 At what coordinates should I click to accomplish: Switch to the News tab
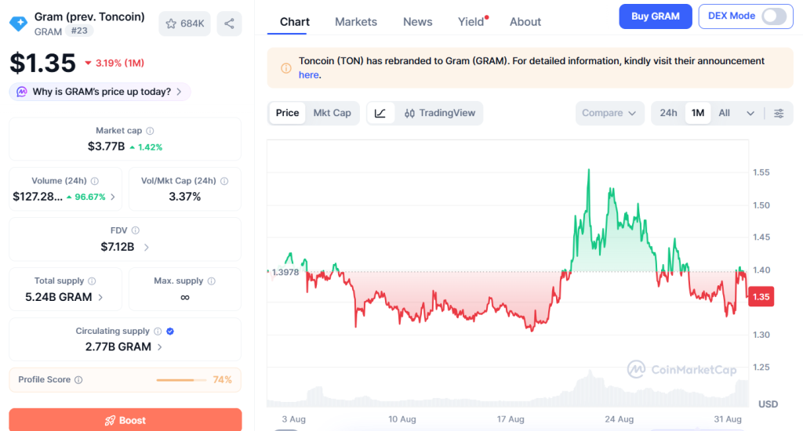point(417,22)
